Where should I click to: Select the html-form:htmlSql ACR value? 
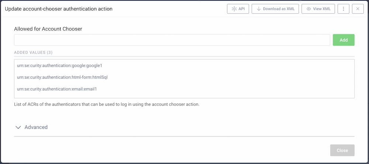click(62, 77)
